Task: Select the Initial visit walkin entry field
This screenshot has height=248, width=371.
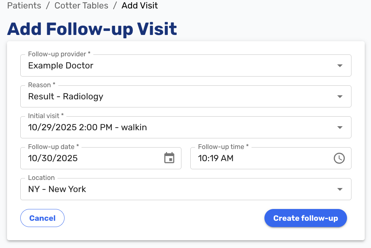Action: 148,127
